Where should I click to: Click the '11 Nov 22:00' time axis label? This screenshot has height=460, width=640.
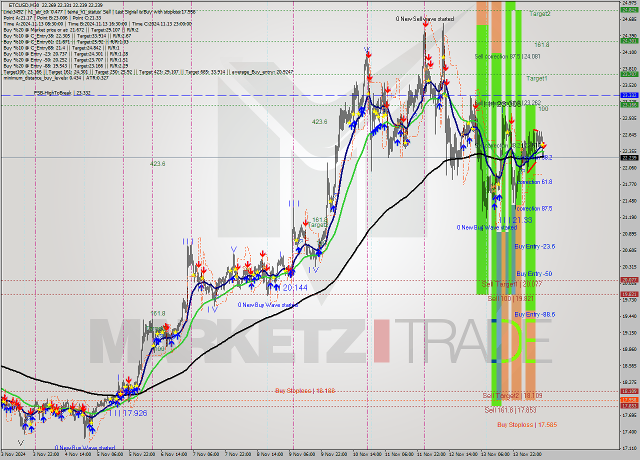pos(431,454)
